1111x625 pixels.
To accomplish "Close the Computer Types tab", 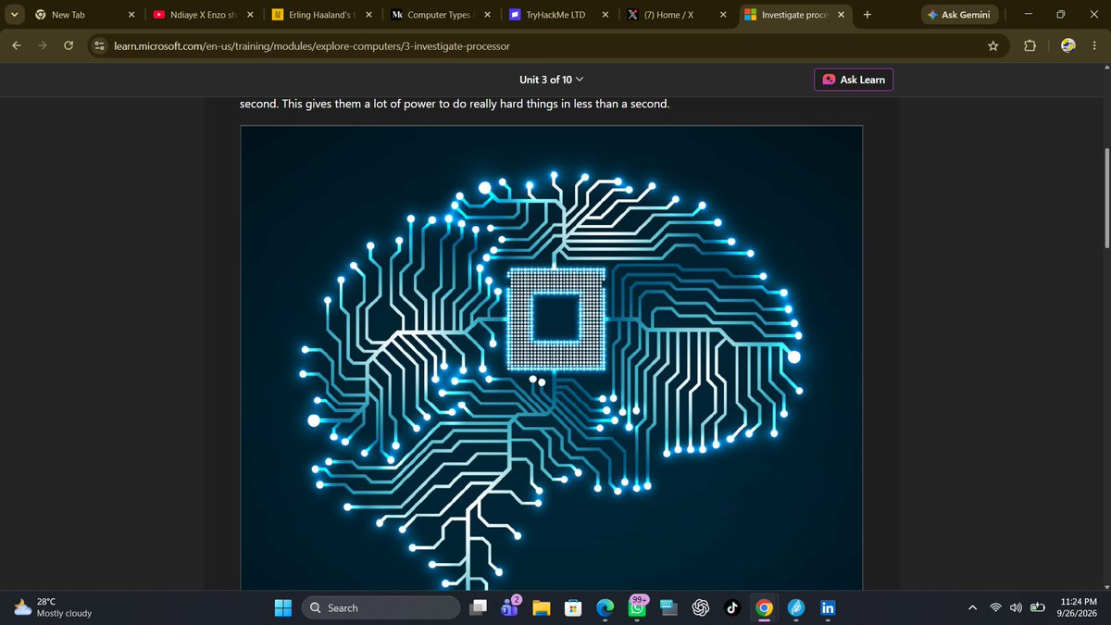I will click(487, 15).
